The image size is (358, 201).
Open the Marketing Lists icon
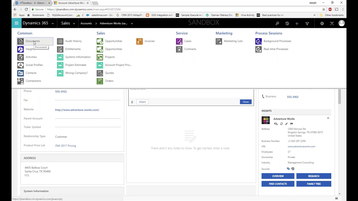219,41
